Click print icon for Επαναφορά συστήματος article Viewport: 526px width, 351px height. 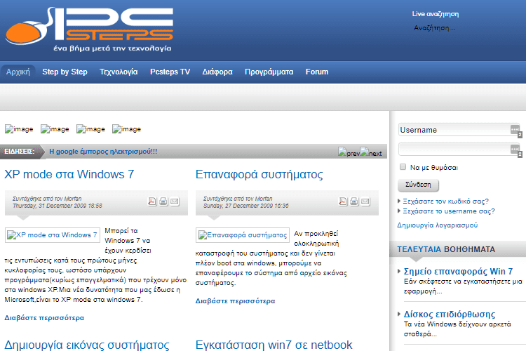(354, 201)
